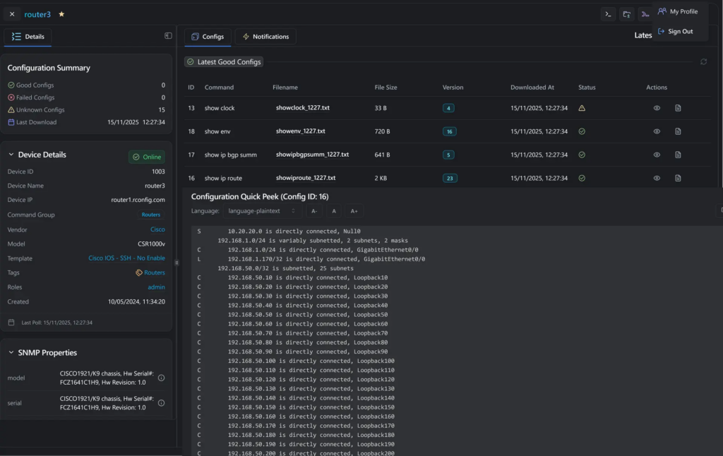Refresh the Latest Good Configs list
Screen dimensions: 723x456
click(703, 62)
